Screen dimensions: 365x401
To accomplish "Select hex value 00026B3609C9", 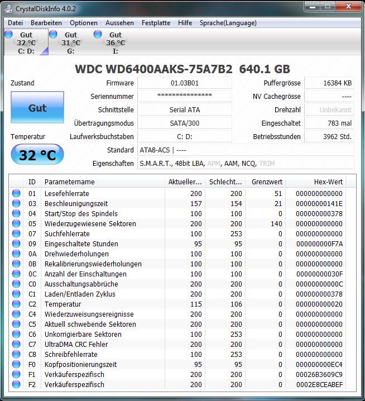I will tap(319, 374).
